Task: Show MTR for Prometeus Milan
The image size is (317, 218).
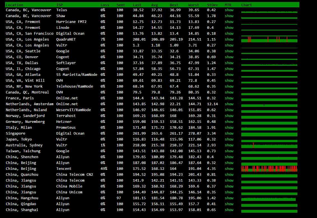Action: pyautogui.click(x=229, y=127)
